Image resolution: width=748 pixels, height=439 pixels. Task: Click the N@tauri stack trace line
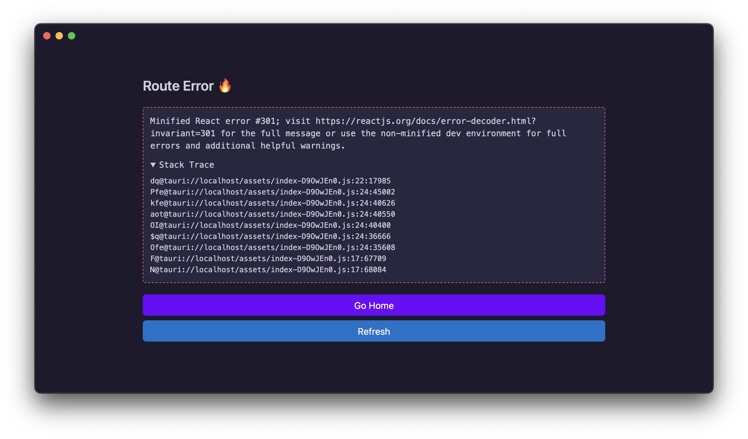point(268,269)
